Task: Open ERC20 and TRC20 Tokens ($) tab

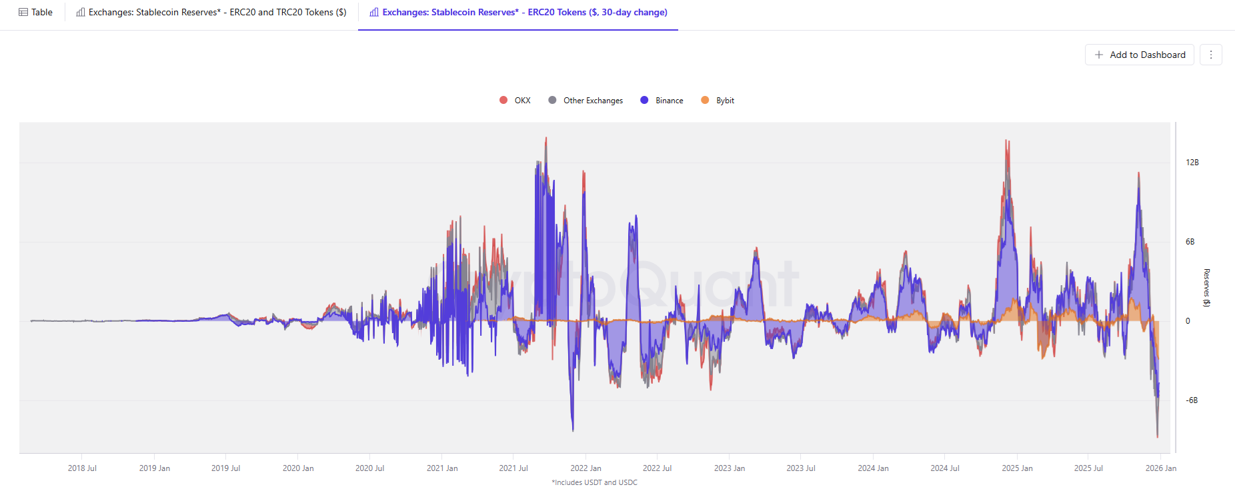Action: (x=217, y=12)
